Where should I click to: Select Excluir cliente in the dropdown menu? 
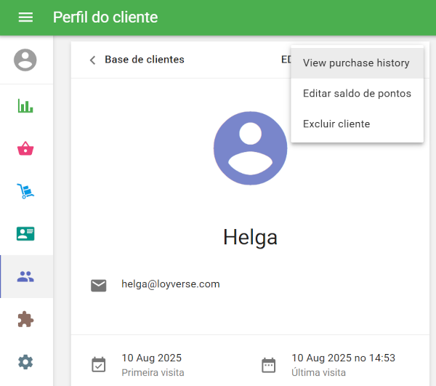336,124
